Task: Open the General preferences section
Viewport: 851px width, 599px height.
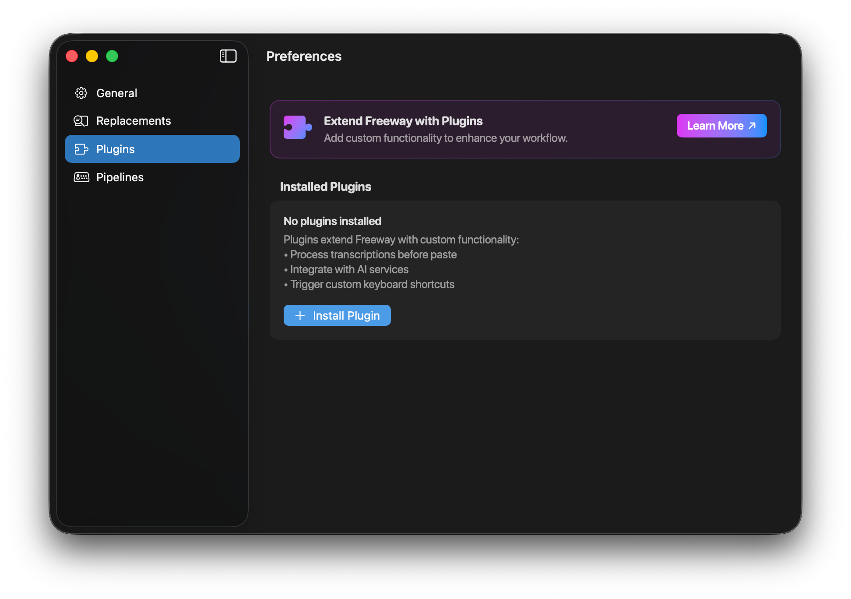Action: pos(116,93)
